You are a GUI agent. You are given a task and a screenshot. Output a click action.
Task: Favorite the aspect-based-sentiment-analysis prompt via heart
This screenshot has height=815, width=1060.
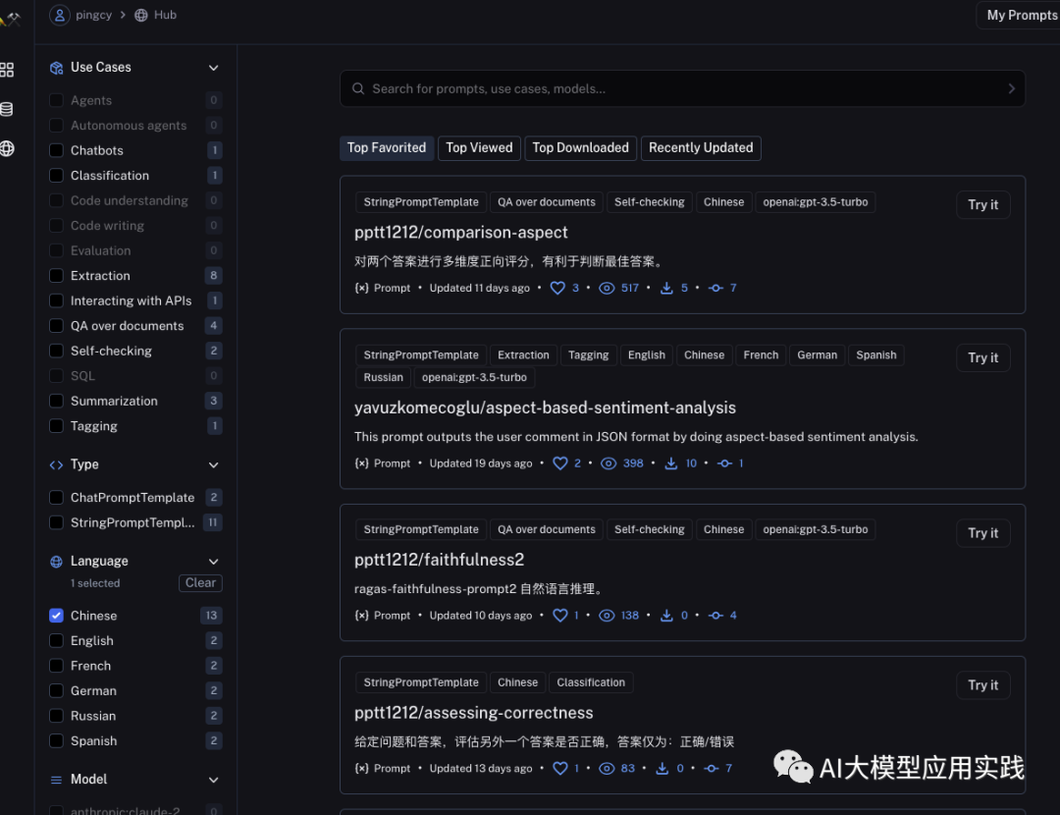560,463
